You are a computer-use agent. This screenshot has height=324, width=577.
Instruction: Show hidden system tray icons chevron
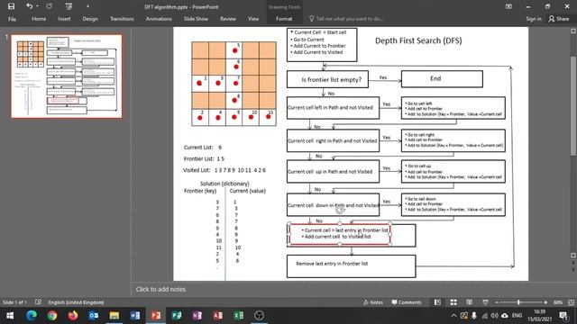(453, 316)
